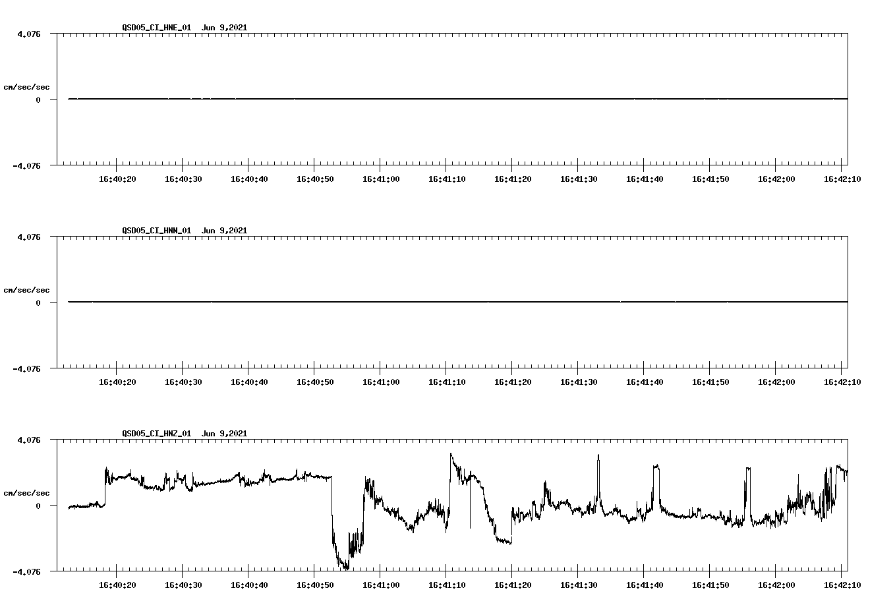Pick the 16:42:00 time label on HNZ axis
Viewport: 895px width, 609px height.
tap(776, 585)
